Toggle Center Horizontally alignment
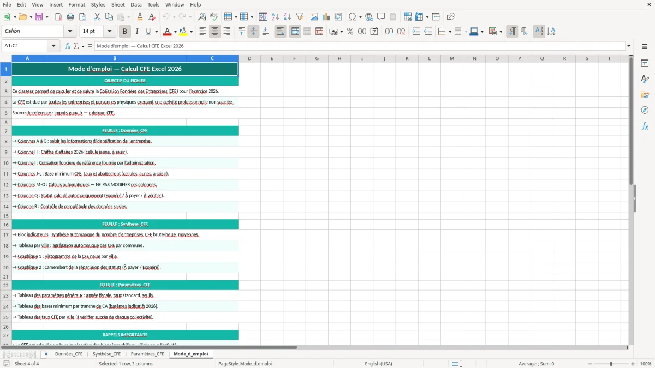Screen dimensions: 655x368 pyautogui.click(x=215, y=32)
